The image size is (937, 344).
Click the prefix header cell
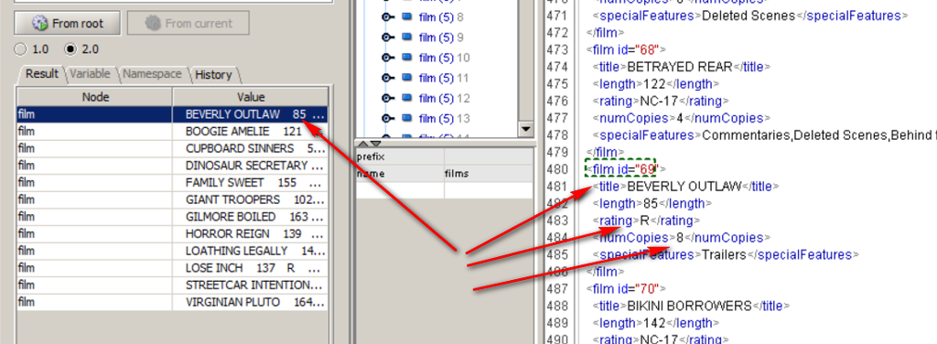399,156
